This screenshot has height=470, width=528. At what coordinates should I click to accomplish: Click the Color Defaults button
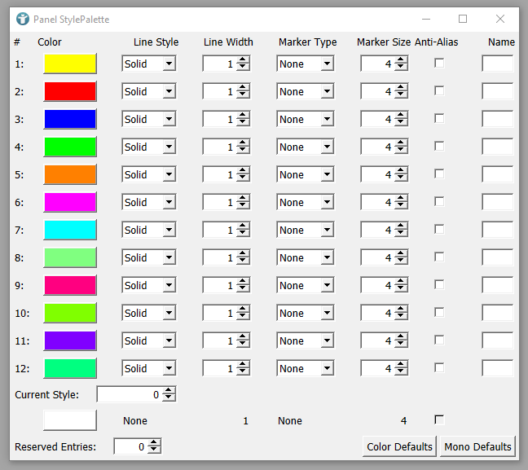(x=399, y=446)
